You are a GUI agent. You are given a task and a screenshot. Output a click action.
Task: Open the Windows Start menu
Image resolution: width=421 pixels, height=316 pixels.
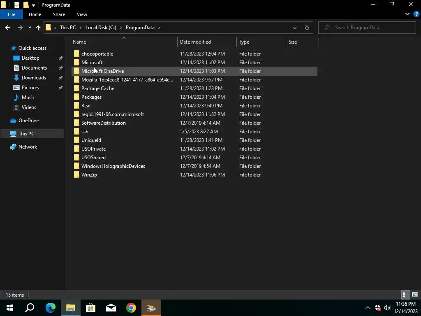tap(10, 308)
